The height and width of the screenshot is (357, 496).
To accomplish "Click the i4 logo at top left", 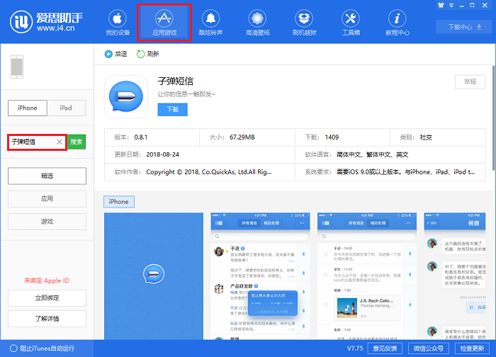I will 21,22.
